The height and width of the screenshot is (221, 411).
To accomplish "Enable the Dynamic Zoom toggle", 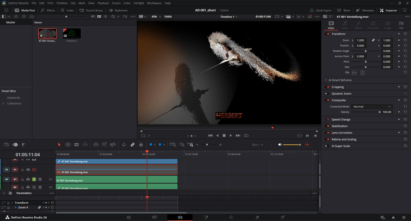I will [327, 94].
